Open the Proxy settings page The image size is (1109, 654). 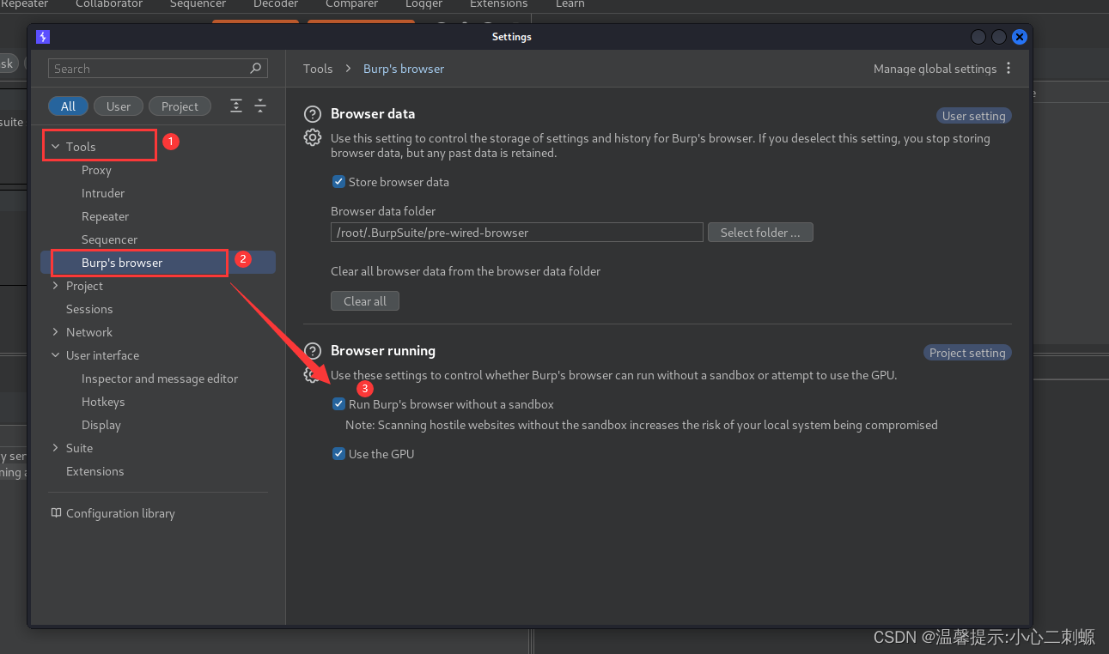(x=96, y=170)
